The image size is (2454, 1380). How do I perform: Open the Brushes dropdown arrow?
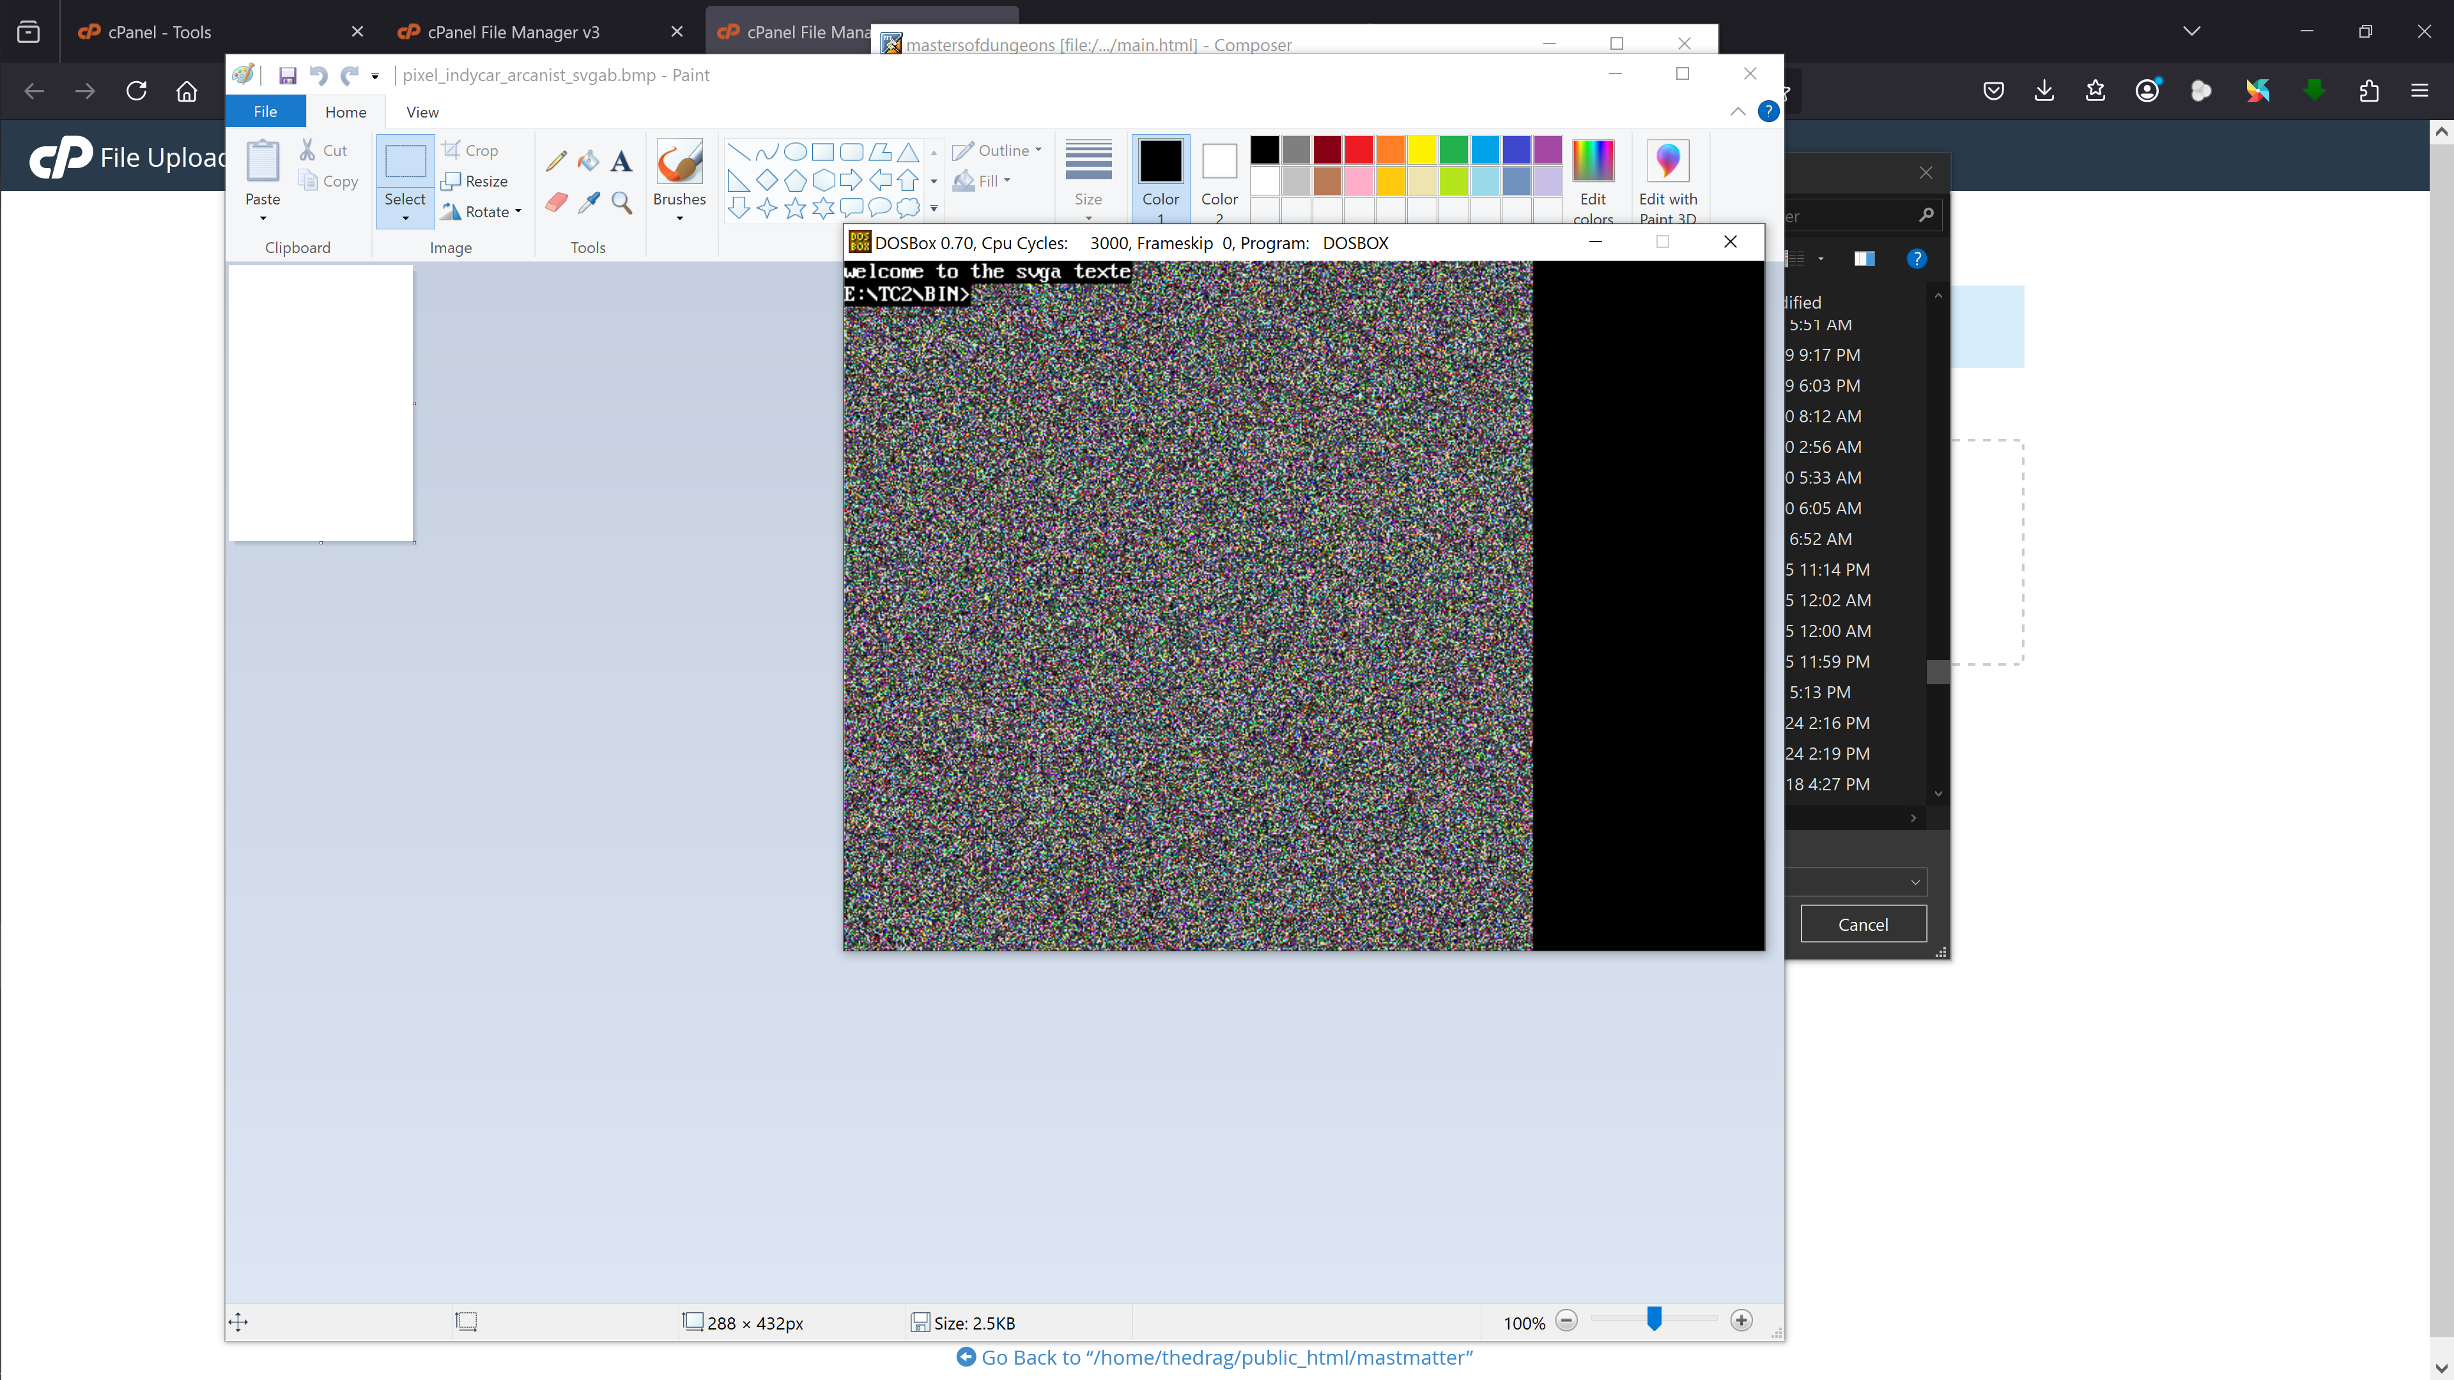tap(679, 218)
